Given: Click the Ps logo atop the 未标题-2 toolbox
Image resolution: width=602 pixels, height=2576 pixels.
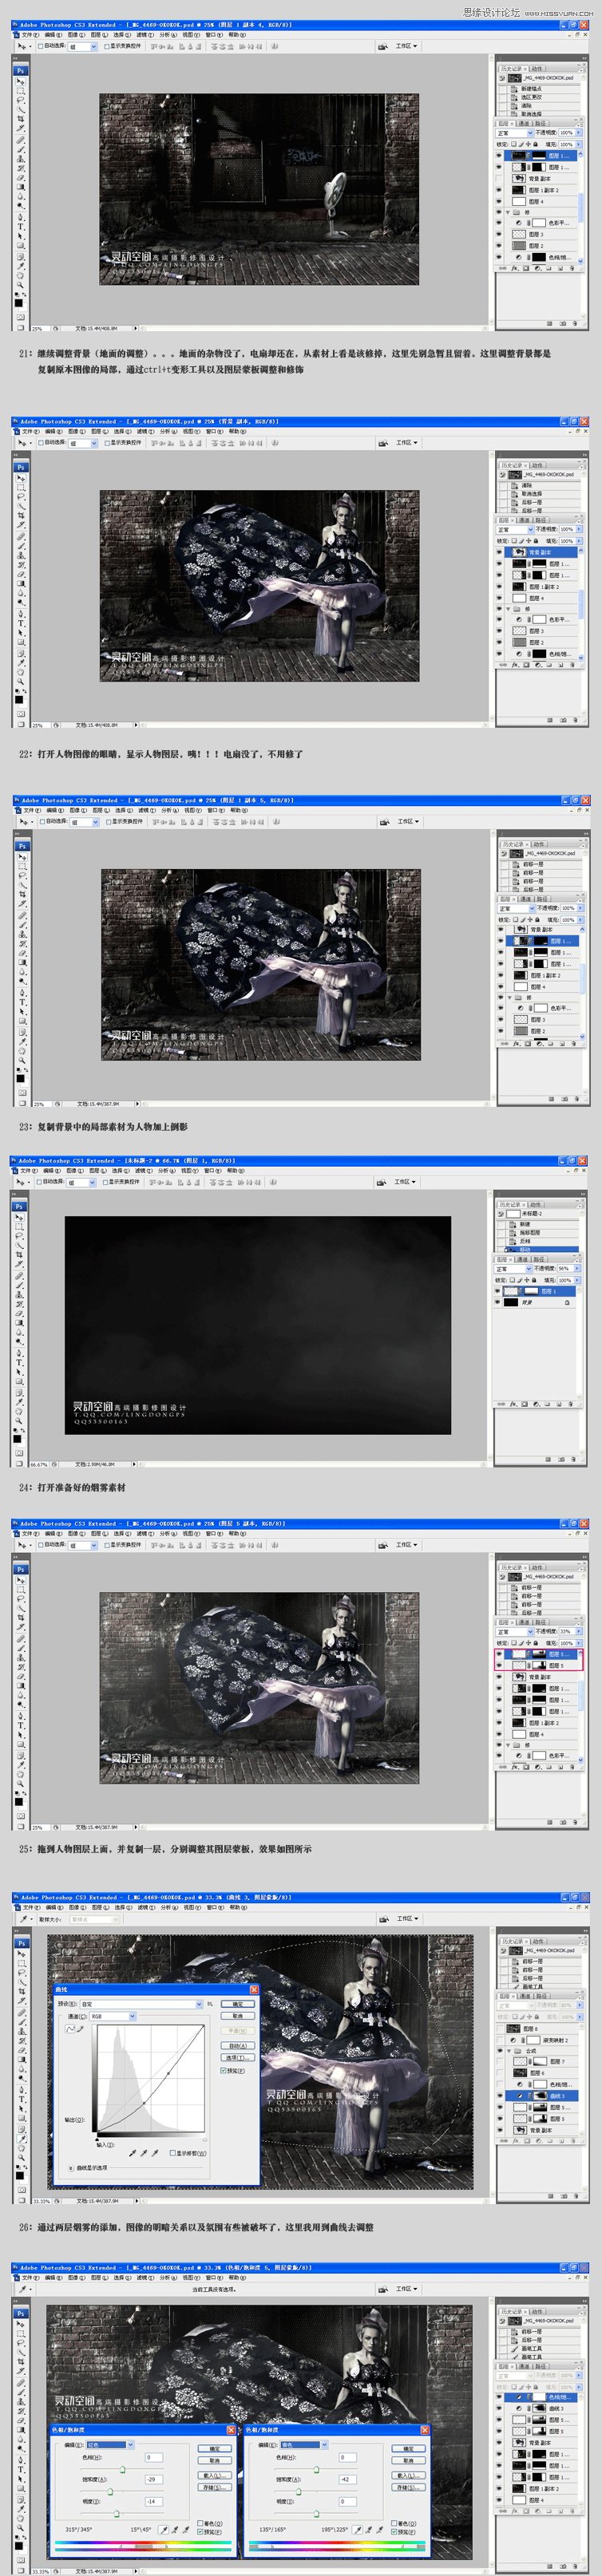Looking at the screenshot, I should click(20, 1206).
